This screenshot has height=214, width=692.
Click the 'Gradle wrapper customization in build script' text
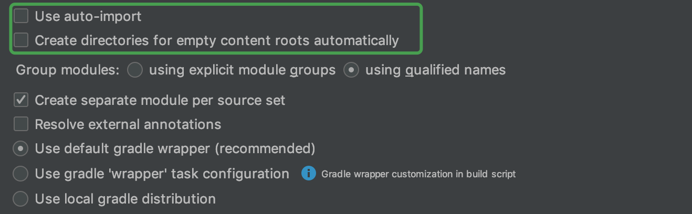(418, 174)
